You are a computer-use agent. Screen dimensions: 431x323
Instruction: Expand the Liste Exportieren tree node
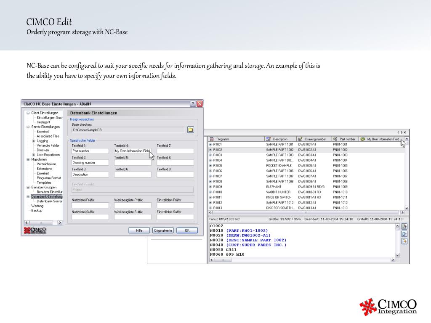[x=34, y=155]
